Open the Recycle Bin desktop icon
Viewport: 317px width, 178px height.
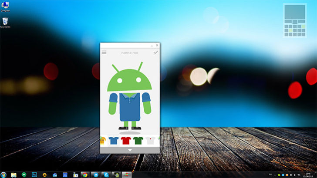5,23
